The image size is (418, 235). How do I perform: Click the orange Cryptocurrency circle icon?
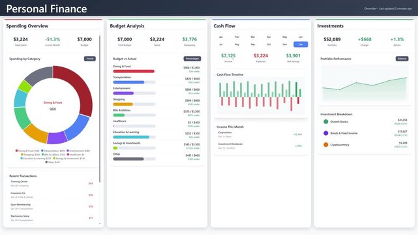(325, 144)
